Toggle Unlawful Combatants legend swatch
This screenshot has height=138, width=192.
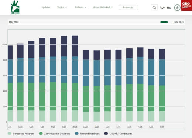[106, 134]
